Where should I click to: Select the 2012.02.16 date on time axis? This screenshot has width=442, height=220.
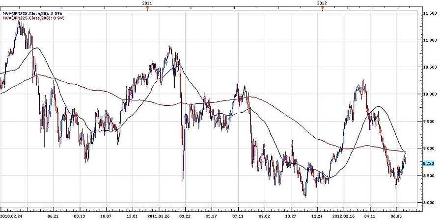point(343,215)
